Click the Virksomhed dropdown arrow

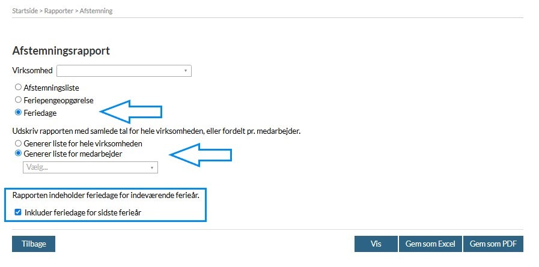tap(186, 71)
